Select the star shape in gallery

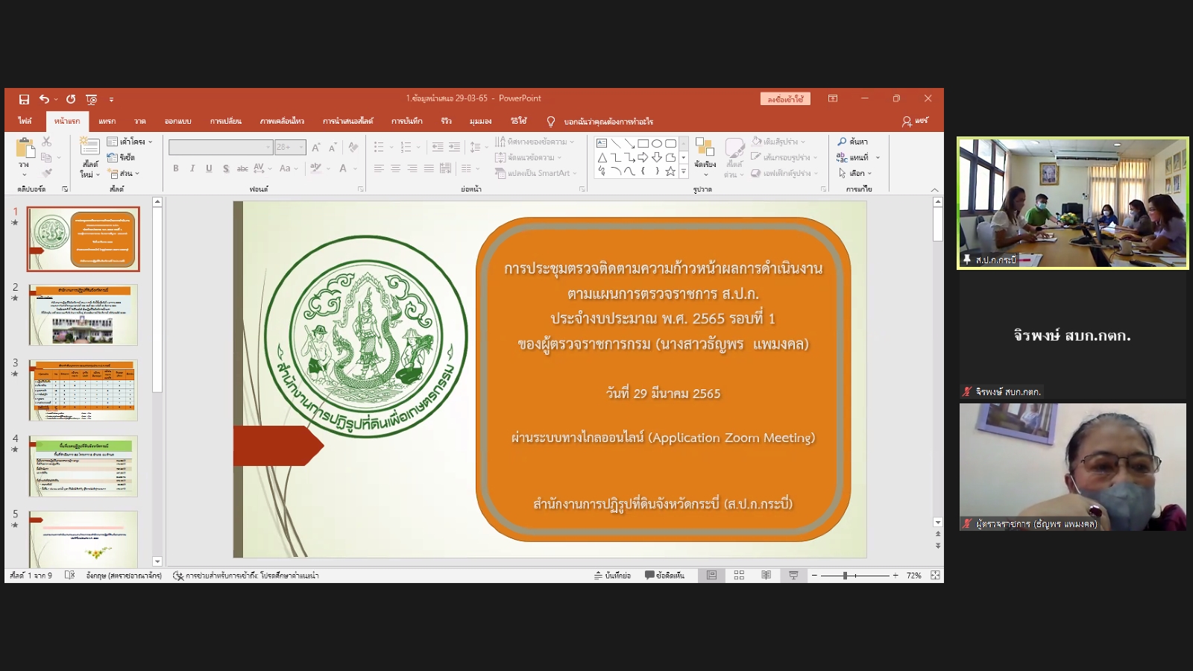point(670,171)
